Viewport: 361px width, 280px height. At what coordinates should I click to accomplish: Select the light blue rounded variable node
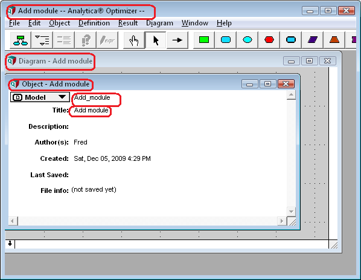point(226,40)
